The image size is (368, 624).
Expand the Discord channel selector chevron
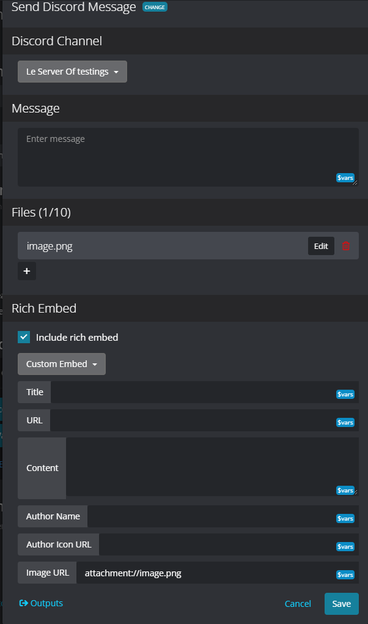tap(116, 72)
